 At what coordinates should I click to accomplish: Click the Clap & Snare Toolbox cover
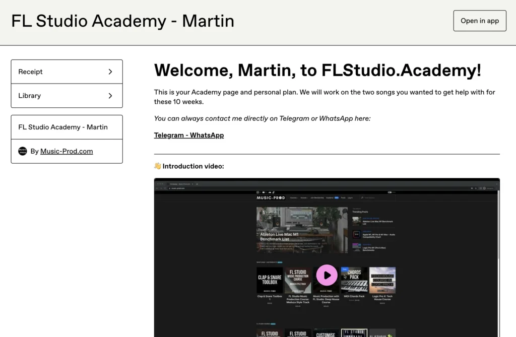click(x=270, y=280)
